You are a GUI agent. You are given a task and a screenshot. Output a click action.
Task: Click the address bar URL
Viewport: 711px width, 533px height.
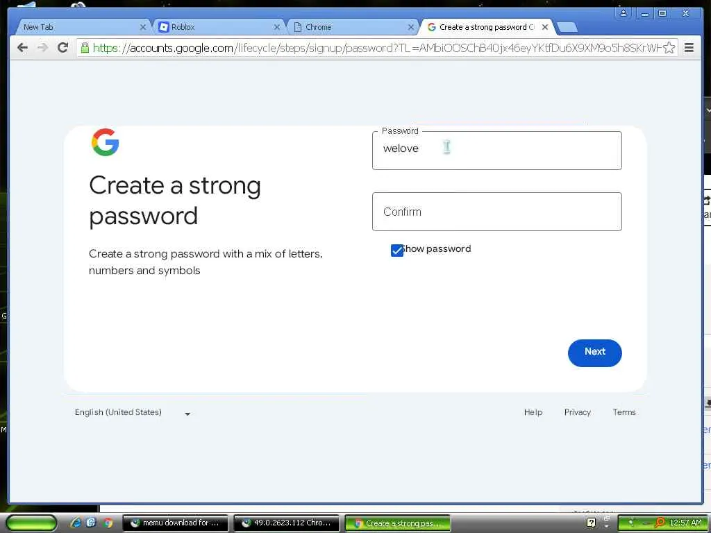click(x=376, y=48)
